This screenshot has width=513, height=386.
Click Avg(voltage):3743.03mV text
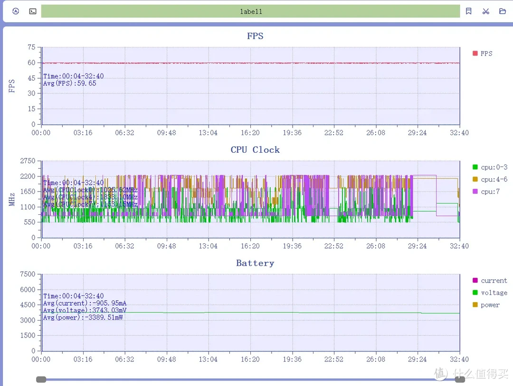point(85,310)
